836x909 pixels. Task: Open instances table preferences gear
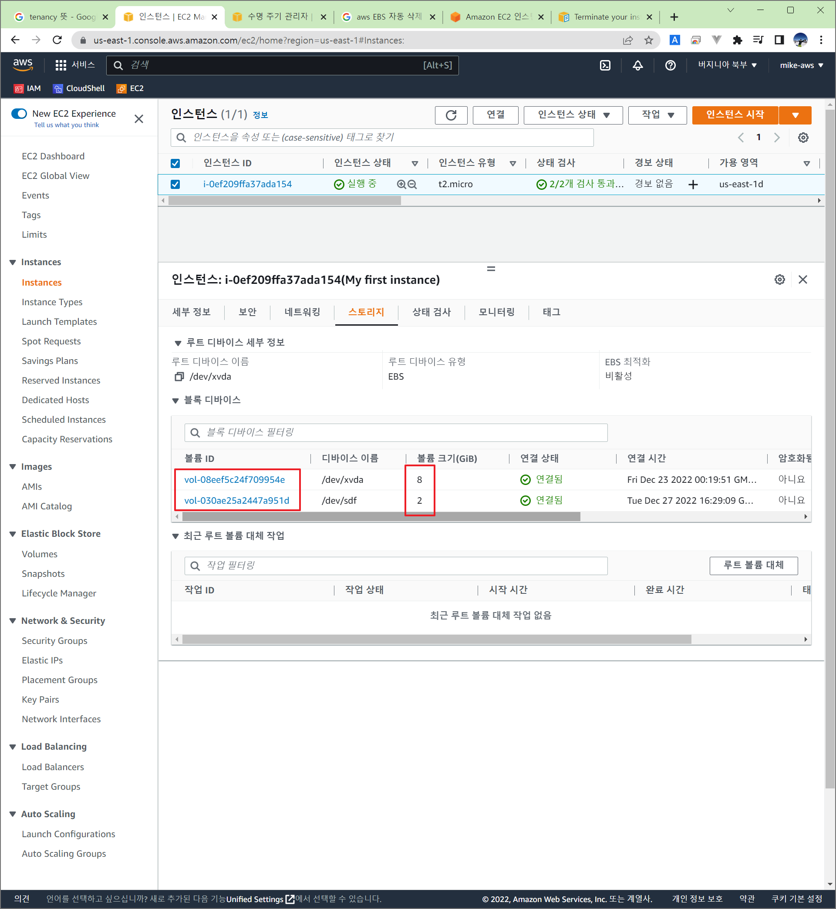[803, 138]
